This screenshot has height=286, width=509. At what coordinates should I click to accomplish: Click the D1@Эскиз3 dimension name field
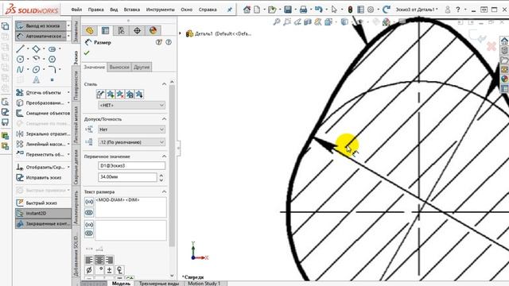[x=131, y=166]
